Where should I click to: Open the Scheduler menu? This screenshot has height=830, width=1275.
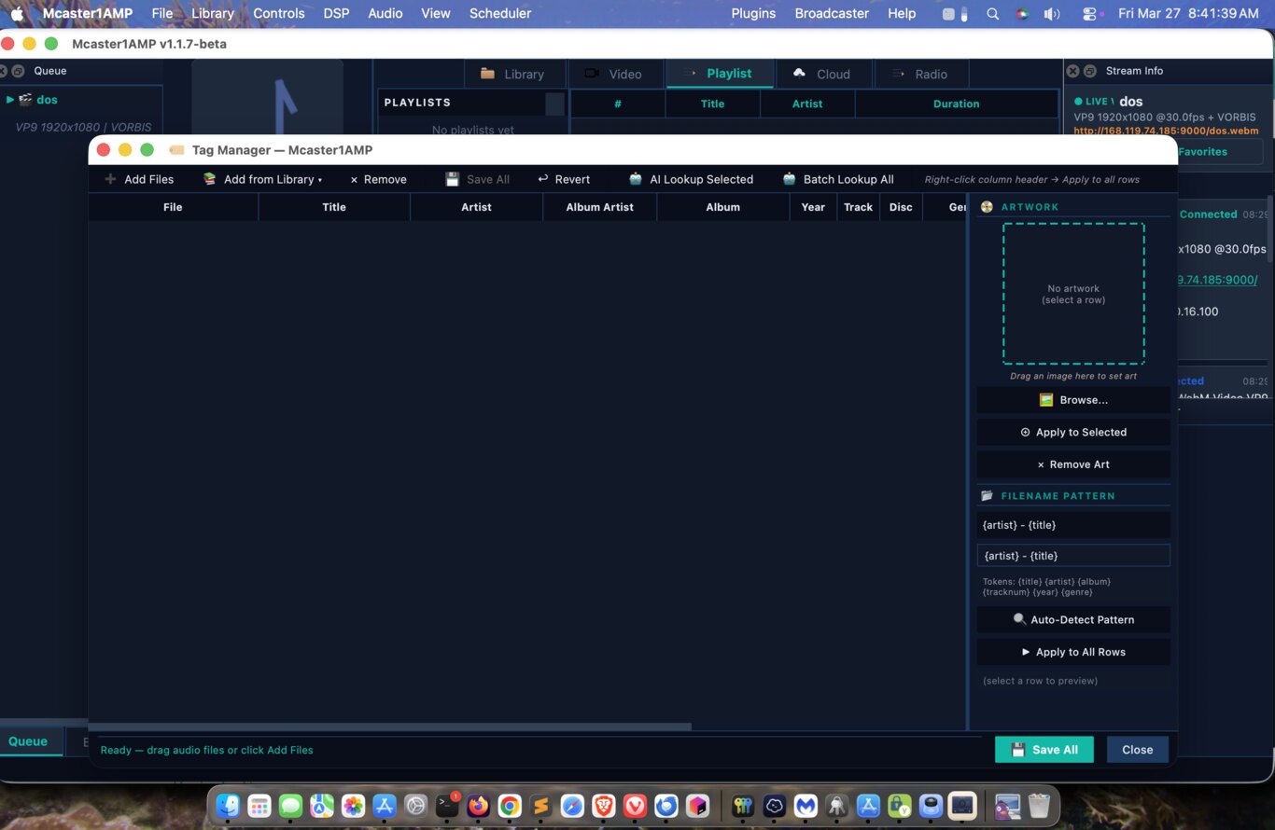(x=500, y=13)
